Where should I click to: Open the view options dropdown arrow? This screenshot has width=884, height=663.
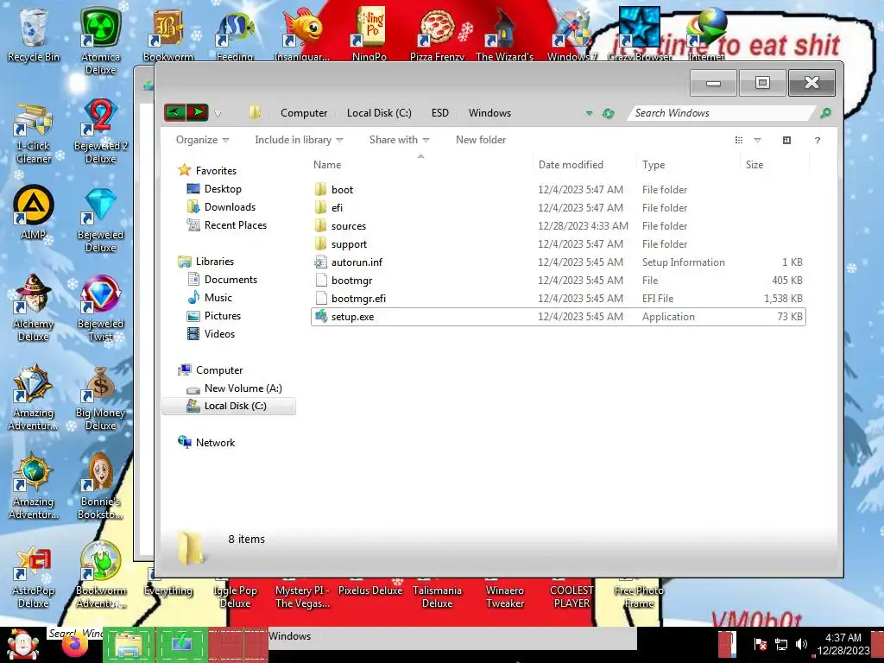(757, 140)
